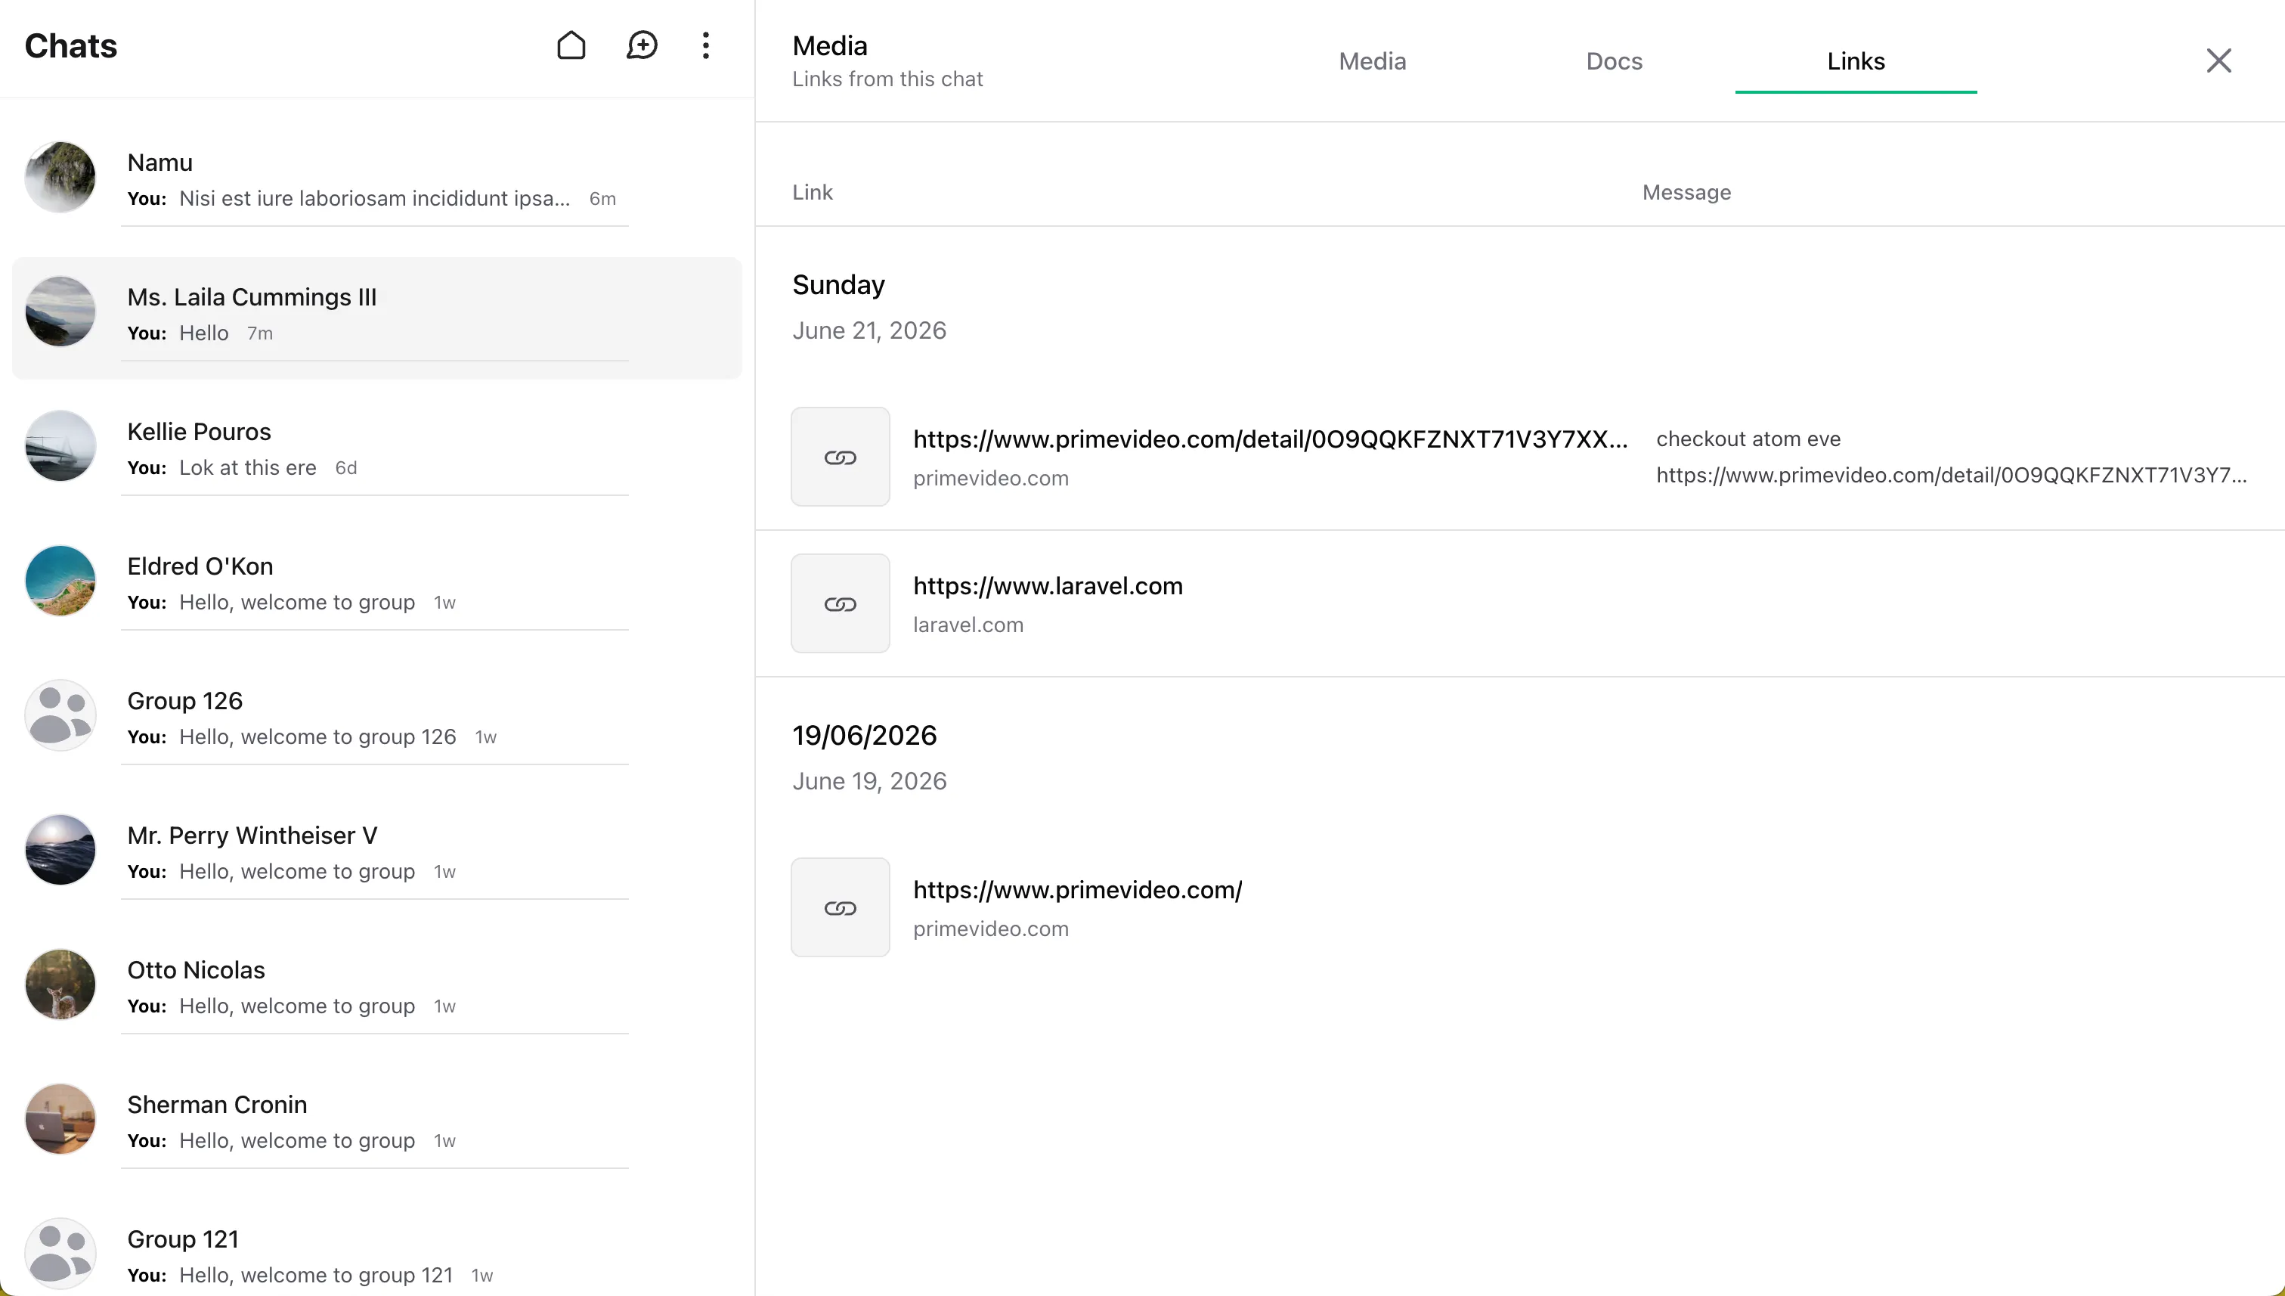Click Group 121 group avatar icon
The height and width of the screenshot is (1296, 2285).
tap(60, 1253)
